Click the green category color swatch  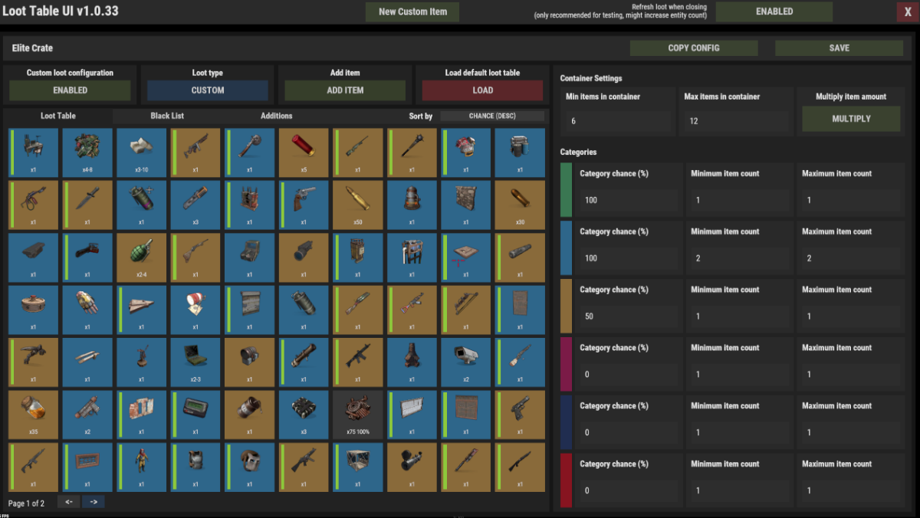(566, 189)
